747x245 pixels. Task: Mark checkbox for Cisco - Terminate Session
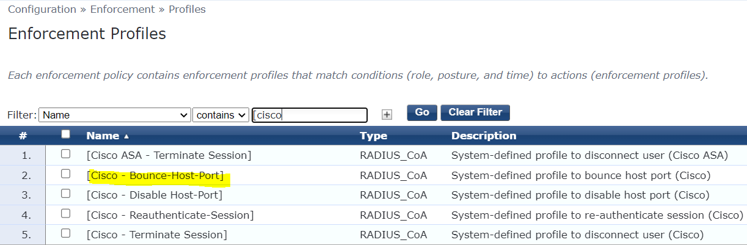tap(66, 233)
